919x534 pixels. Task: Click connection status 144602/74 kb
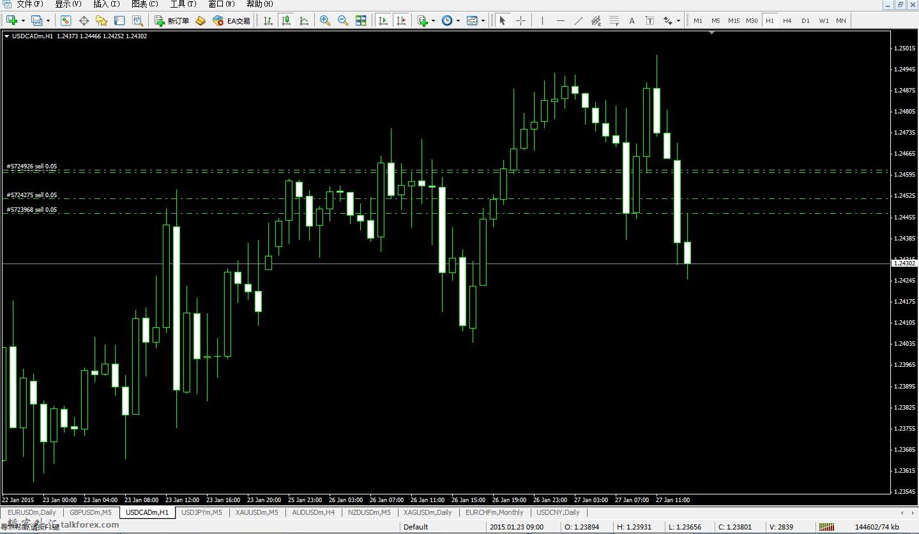click(x=877, y=527)
